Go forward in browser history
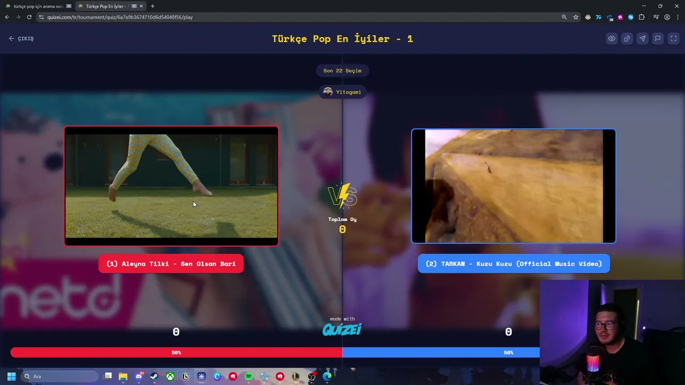 [18, 17]
